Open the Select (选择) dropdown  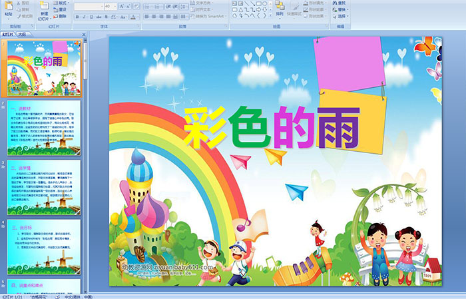(341, 16)
